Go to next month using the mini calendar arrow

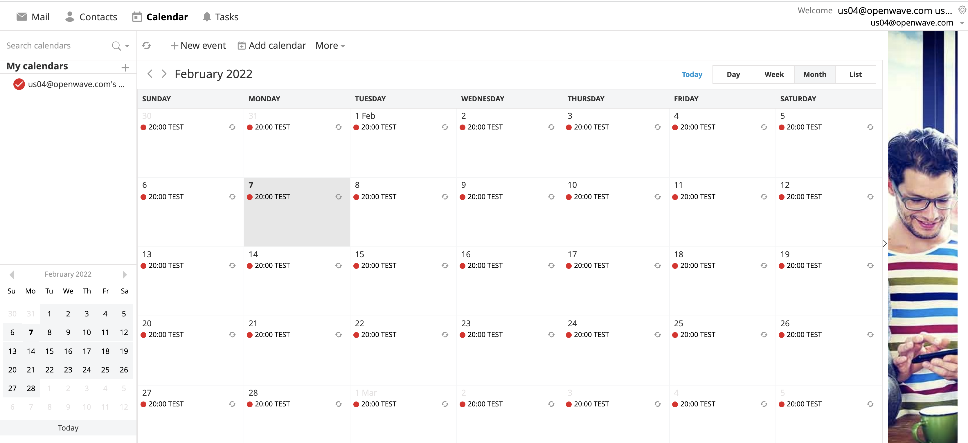point(124,275)
